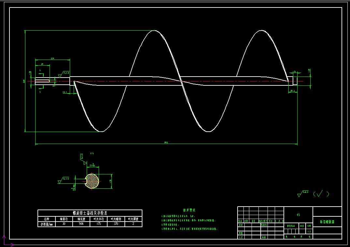Click the material '45' in title block
The height and width of the screenshot is (247, 350).
tap(298, 215)
